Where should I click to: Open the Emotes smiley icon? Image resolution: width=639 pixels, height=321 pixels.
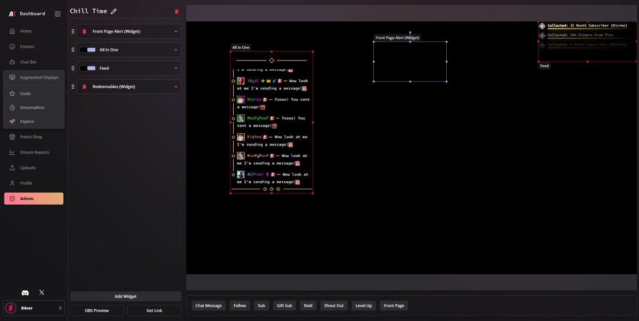[12, 47]
